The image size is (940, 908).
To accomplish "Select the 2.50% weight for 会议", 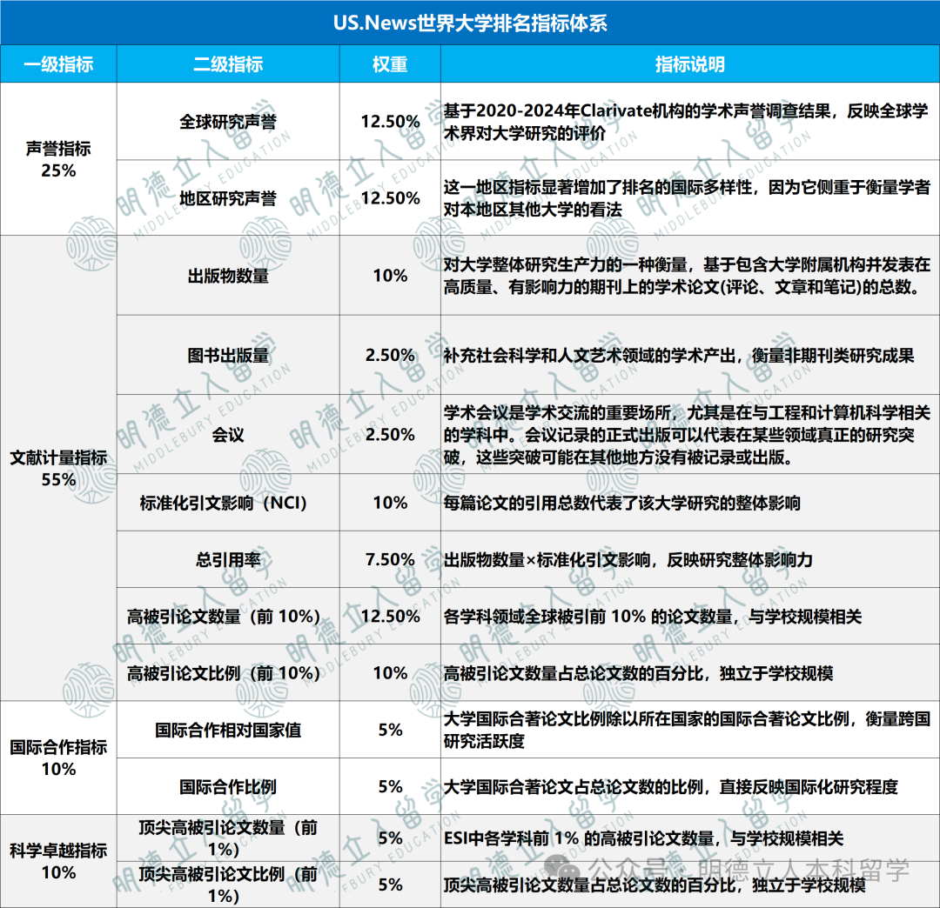I will (x=390, y=434).
